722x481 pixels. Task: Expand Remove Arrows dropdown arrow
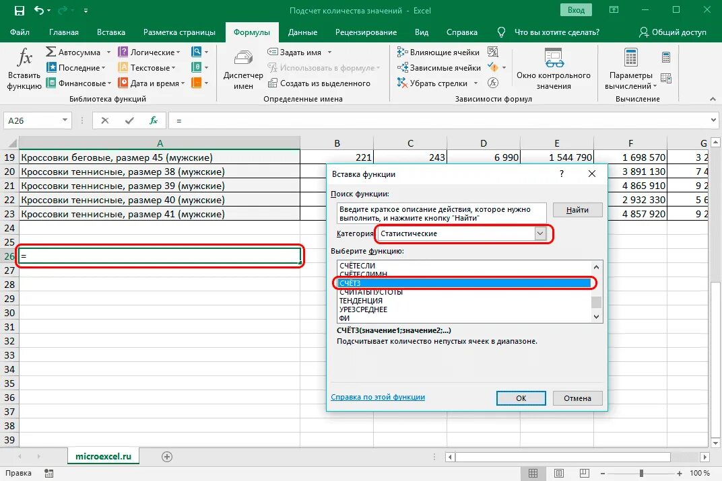point(475,83)
